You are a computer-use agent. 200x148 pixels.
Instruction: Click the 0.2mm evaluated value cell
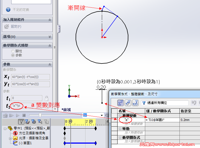click(190, 120)
